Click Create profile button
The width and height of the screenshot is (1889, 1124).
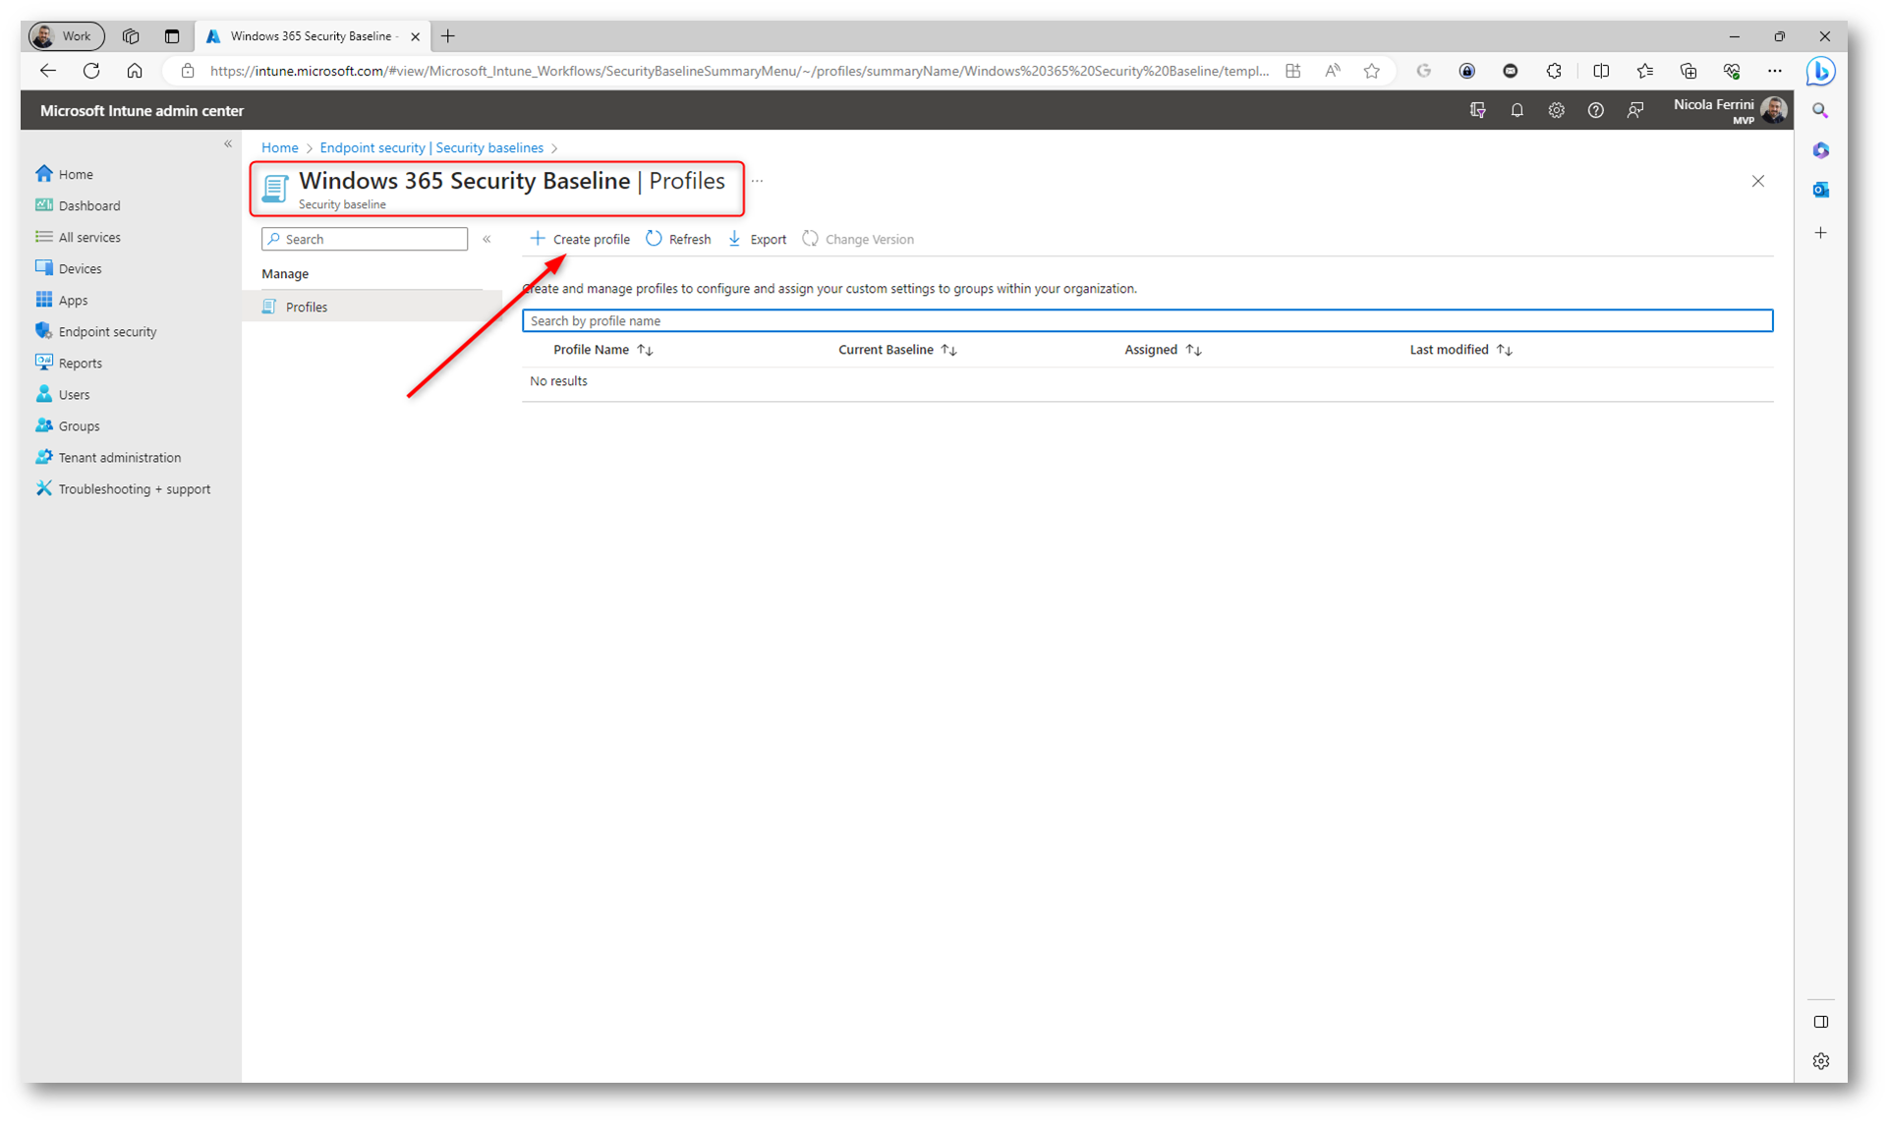click(580, 239)
